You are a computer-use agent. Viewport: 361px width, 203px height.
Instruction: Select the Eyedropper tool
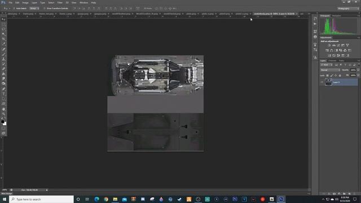click(x=3, y=44)
